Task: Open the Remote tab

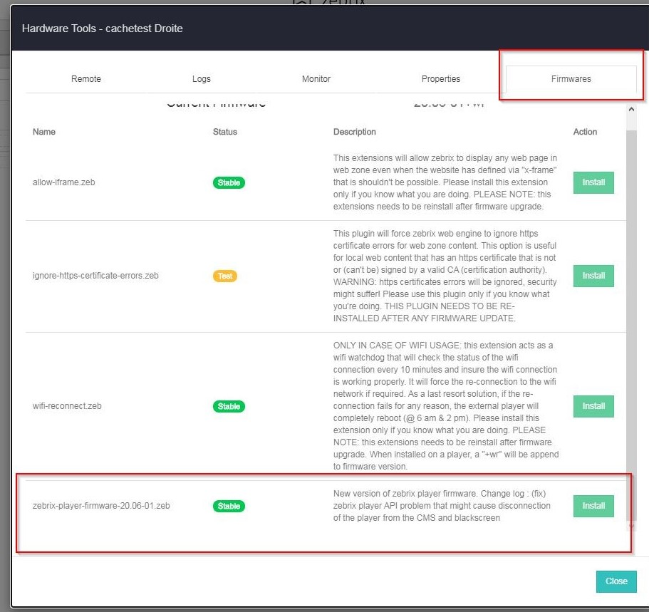Action: [x=86, y=78]
